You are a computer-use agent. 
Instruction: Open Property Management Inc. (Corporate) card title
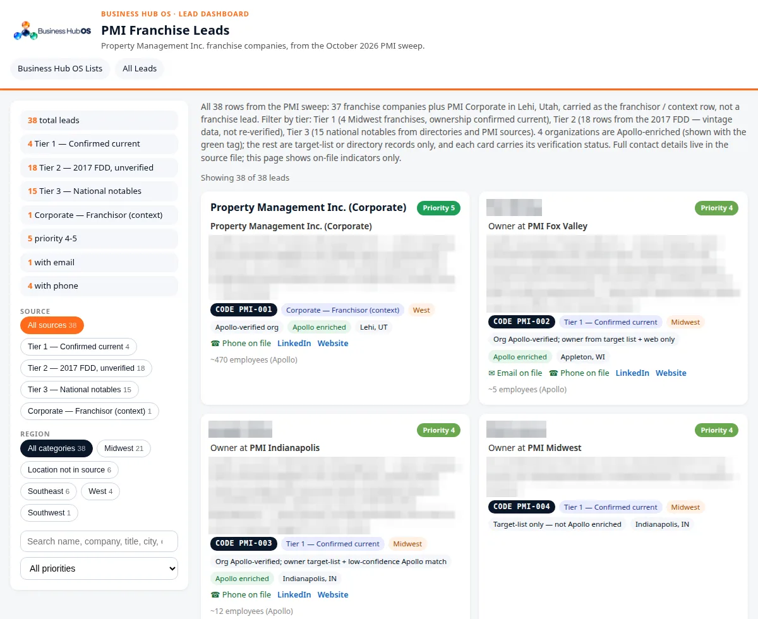point(308,207)
